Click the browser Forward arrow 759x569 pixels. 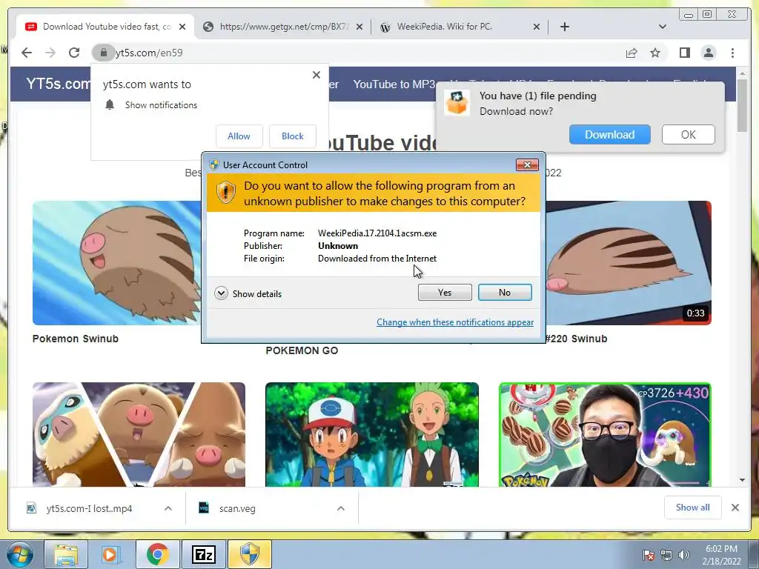click(x=50, y=53)
